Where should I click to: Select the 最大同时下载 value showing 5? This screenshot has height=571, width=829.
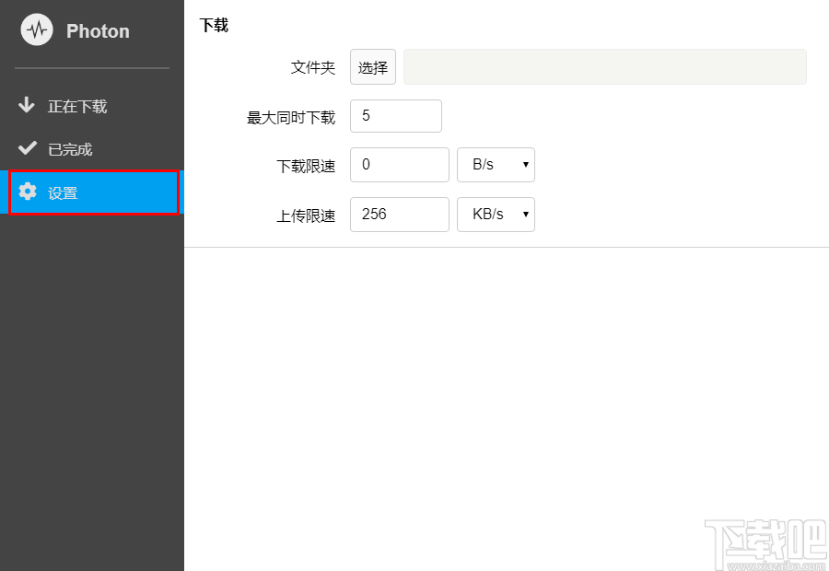coord(396,116)
